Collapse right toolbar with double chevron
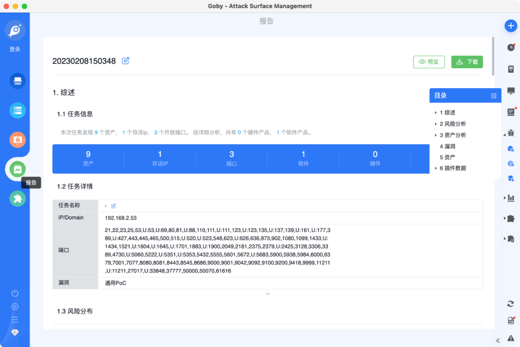The height and width of the screenshot is (347, 520). pos(498,340)
